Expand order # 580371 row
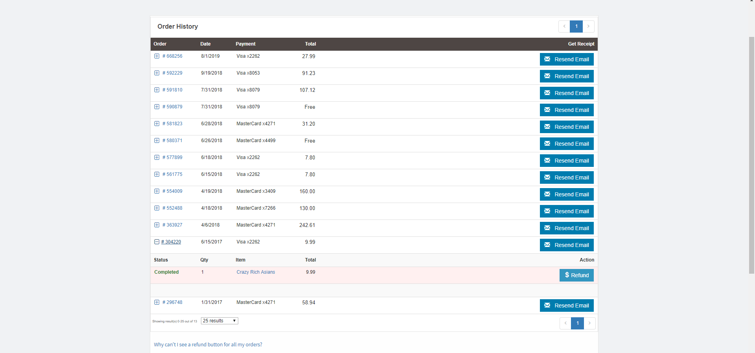This screenshot has width=755, height=353. point(157,141)
